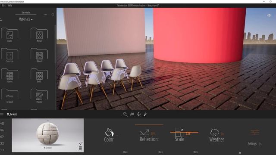This screenshot has width=276, height=155.
Task: Open the Help menu
Action: [10, 6]
